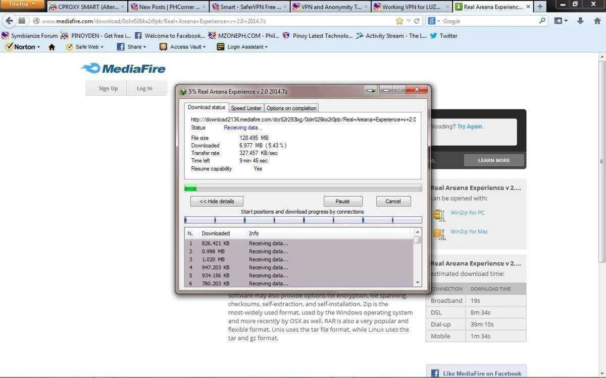Click the MediaFire logo
606x378 pixels.
coord(123,69)
